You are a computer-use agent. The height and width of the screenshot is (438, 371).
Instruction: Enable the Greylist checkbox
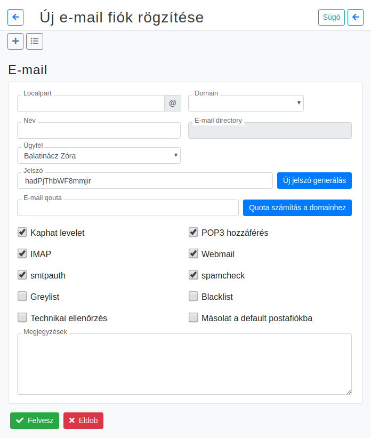[x=22, y=296]
